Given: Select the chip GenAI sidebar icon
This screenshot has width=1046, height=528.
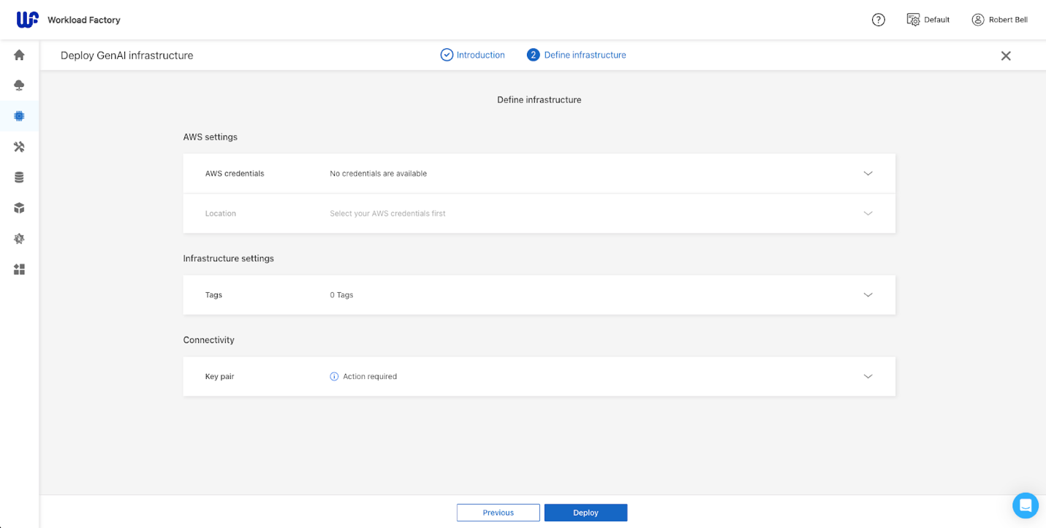Looking at the screenshot, I should point(19,116).
